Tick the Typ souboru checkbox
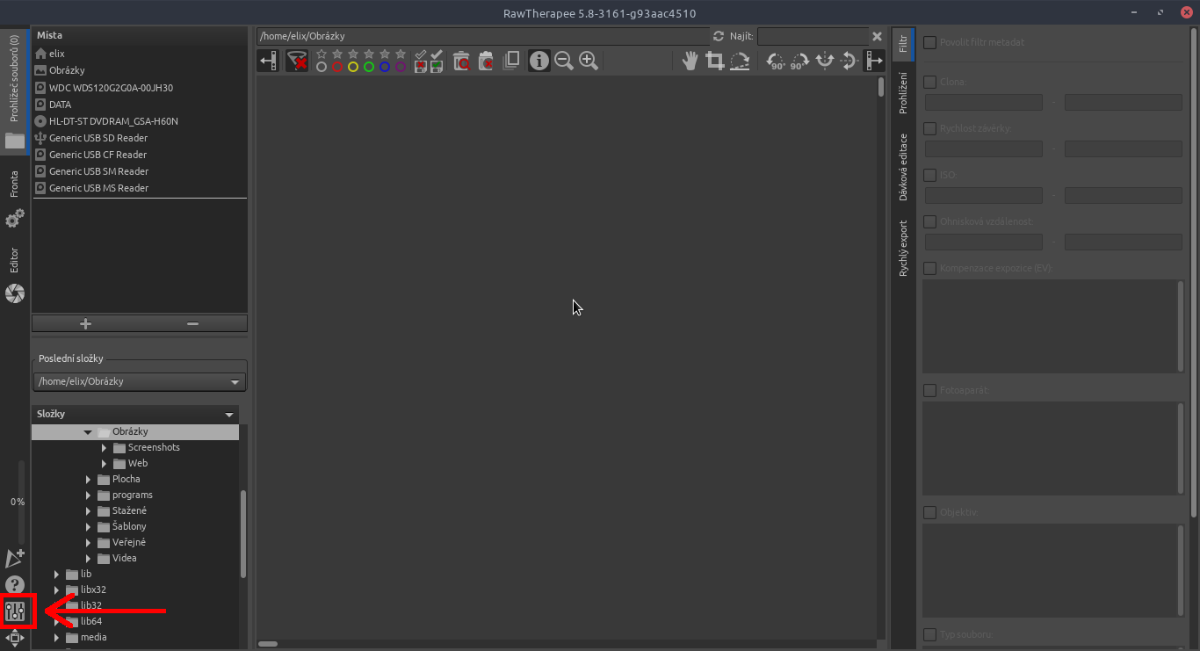Viewport: 1200px width, 651px height. (x=929, y=634)
